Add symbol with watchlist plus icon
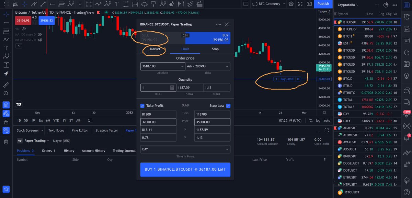 tap(377, 5)
